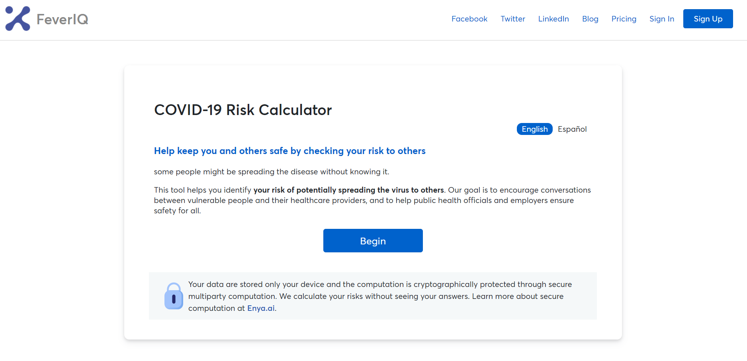The width and height of the screenshot is (747, 361).
Task: Click the COVID-19 Risk Calculator heading
Action: coord(242,110)
